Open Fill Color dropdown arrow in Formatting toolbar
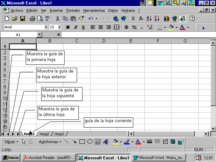Image resolution: width=216 pixels, height=162 pixels. pyautogui.click(x=176, y=27)
